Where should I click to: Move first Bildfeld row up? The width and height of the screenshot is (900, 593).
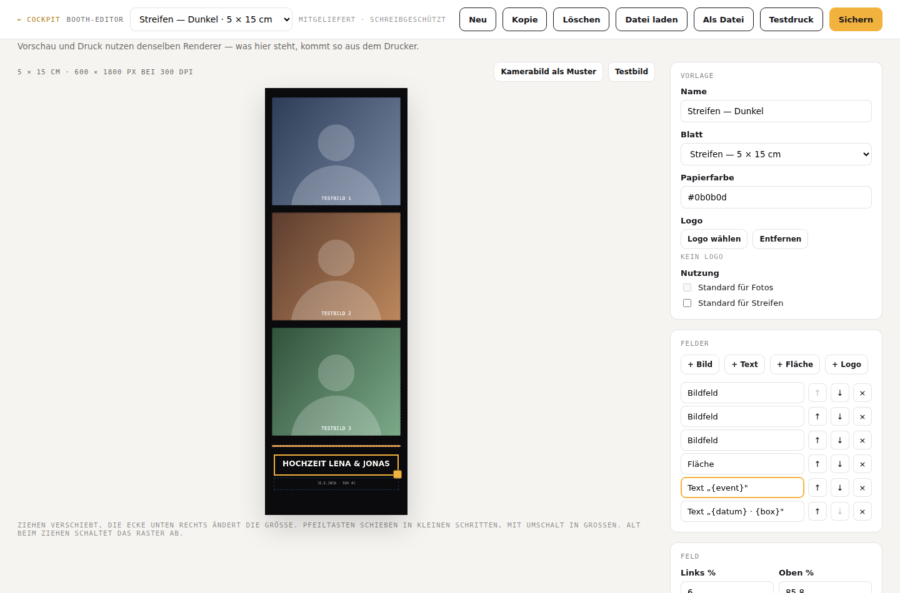[817, 393]
